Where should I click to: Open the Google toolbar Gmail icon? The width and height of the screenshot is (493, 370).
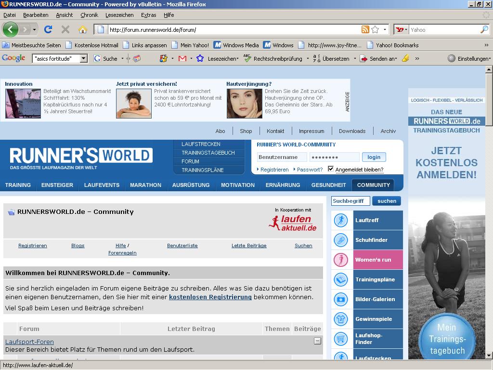point(182,58)
